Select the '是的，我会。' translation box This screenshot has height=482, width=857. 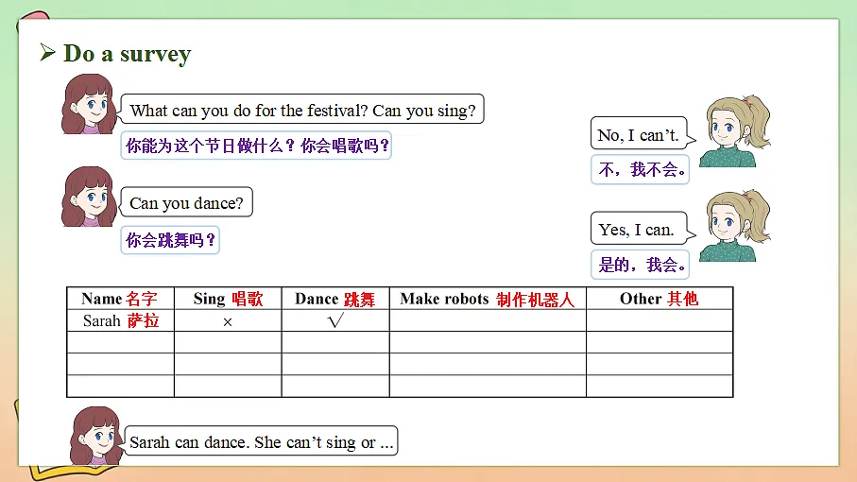point(640,265)
